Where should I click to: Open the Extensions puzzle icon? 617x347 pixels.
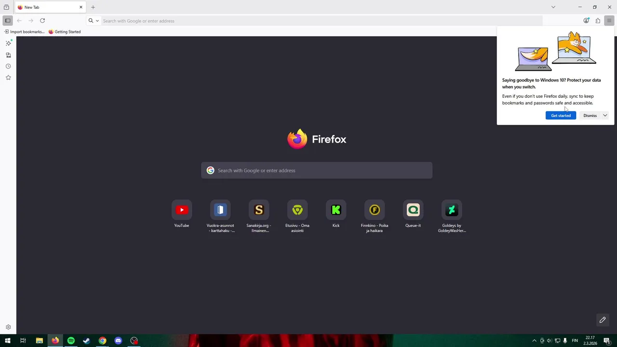(x=598, y=21)
